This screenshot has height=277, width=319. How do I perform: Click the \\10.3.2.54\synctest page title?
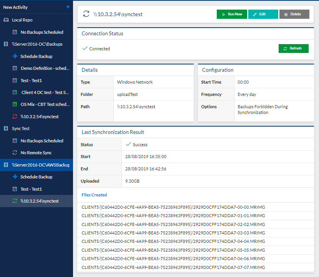click(x=118, y=14)
